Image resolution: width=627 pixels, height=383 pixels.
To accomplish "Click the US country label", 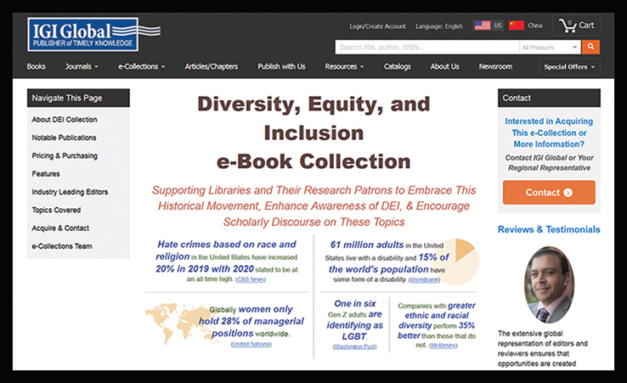I will pyautogui.click(x=498, y=25).
